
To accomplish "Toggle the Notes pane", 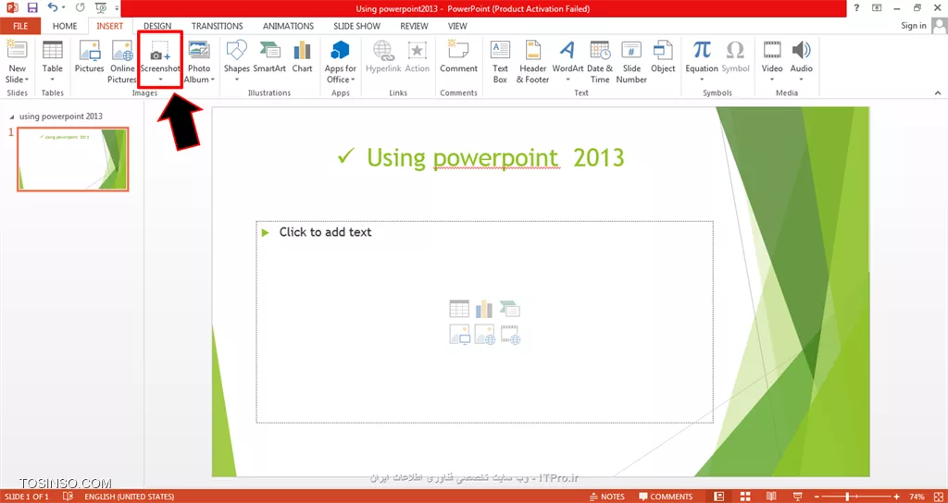I will click(607, 497).
